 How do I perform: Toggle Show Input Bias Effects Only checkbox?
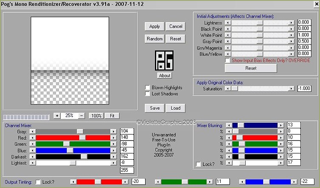(x=228, y=61)
